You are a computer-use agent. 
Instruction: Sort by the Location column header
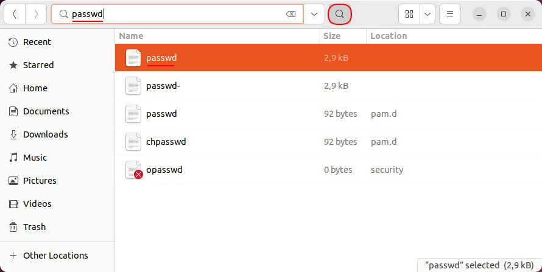click(x=389, y=36)
